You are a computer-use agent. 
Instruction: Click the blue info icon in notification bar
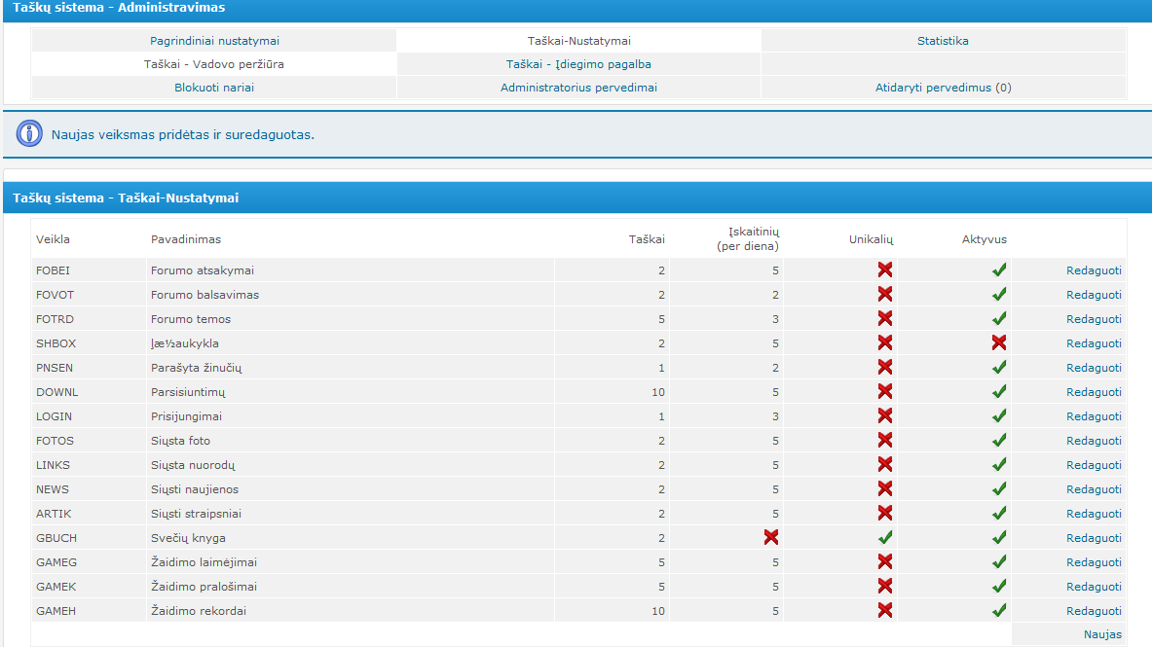(x=30, y=134)
